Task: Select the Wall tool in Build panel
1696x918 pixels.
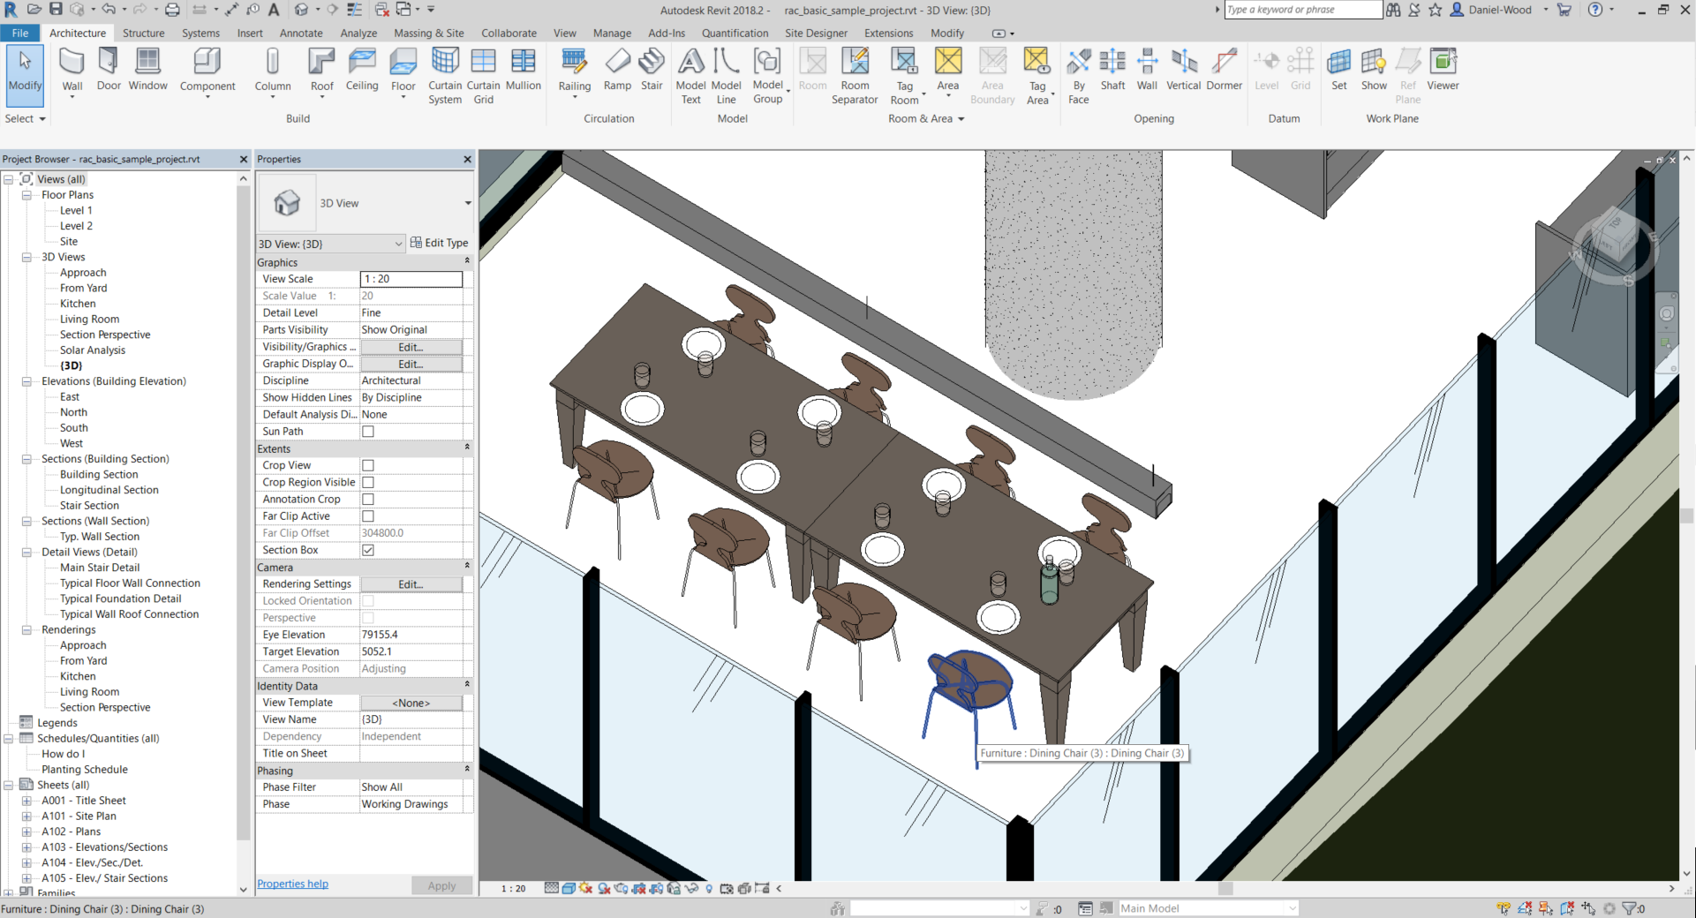Action: pos(72,71)
